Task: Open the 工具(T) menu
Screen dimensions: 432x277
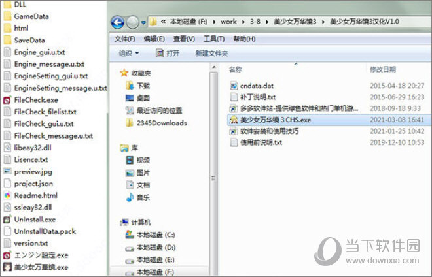Action: point(214,39)
